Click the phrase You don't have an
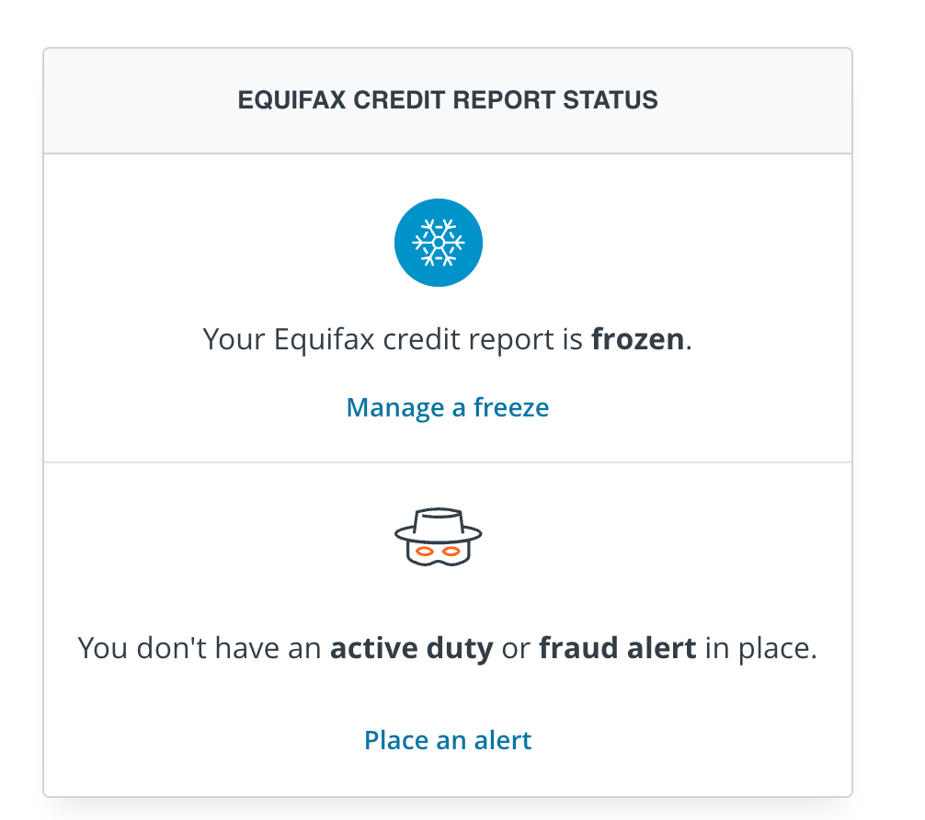The image size is (925, 820). [201, 649]
